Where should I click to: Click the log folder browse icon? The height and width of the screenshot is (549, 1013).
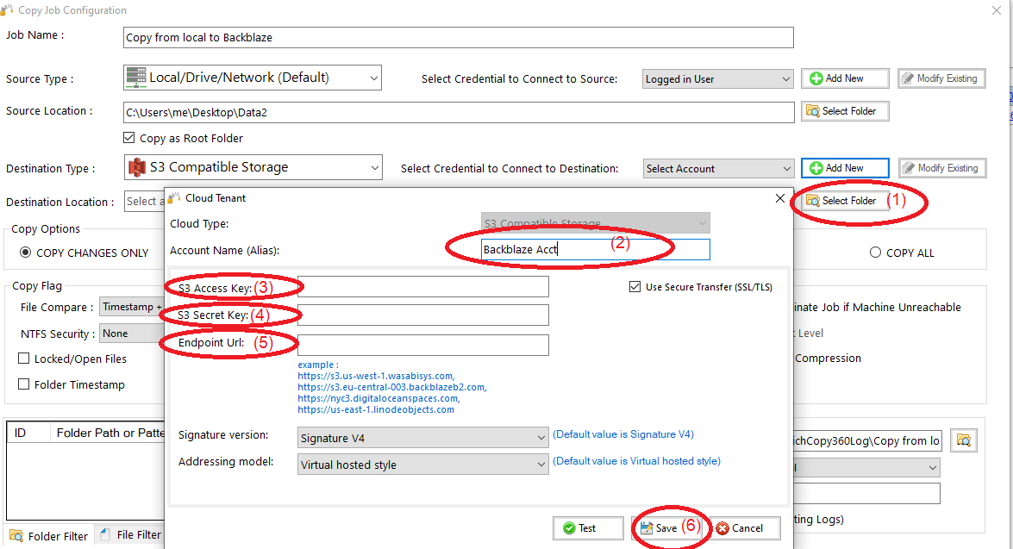pos(964,441)
